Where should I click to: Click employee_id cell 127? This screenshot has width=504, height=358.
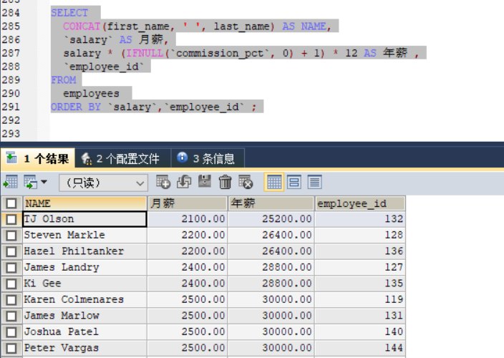pos(360,267)
